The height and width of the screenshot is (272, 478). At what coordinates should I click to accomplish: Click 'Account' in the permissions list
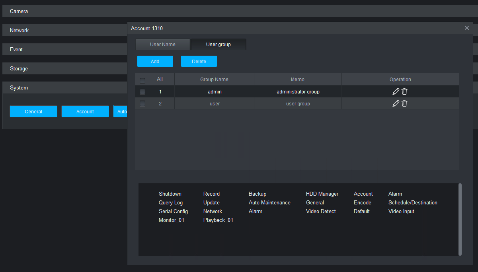tap(363, 194)
